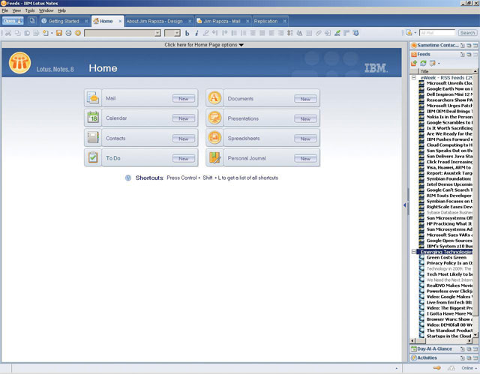Click the attachment paperclip toolbar icon

point(318,33)
